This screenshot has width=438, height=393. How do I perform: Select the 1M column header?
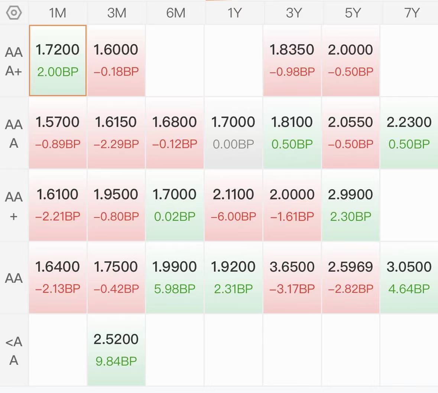58,13
